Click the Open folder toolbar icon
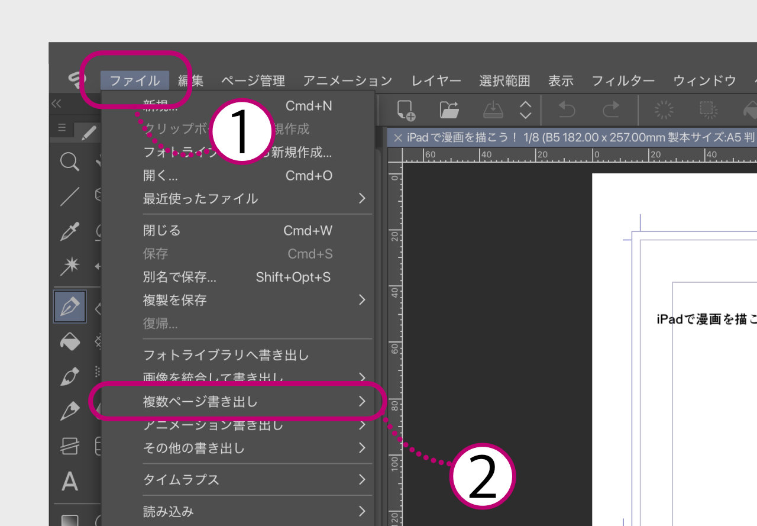The width and height of the screenshot is (757, 526). [x=449, y=109]
